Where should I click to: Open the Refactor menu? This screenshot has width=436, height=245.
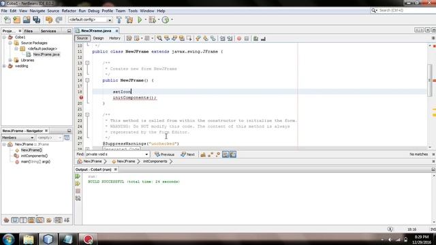69,11
